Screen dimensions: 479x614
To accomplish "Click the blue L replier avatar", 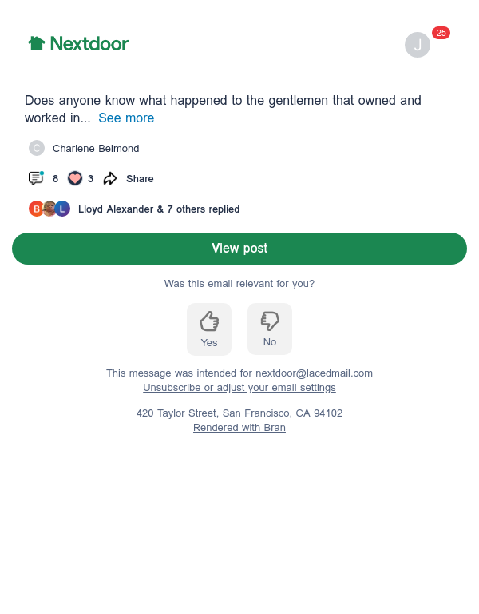I will (x=62, y=209).
